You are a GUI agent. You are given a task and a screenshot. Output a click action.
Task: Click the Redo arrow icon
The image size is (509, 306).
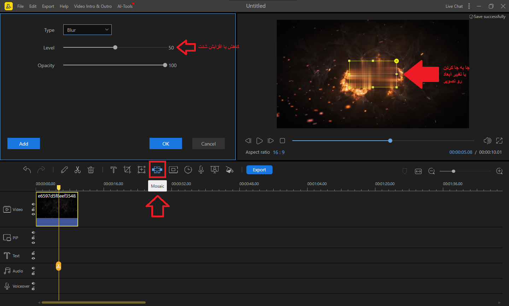(x=41, y=170)
